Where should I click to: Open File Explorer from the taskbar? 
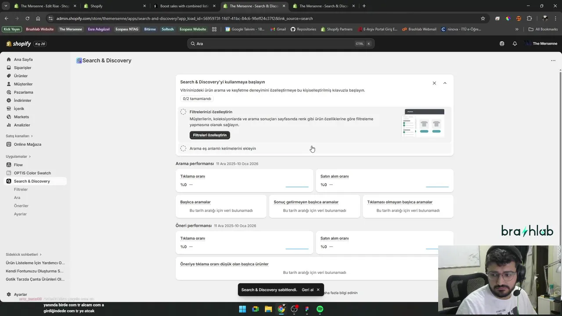[x=268, y=309]
